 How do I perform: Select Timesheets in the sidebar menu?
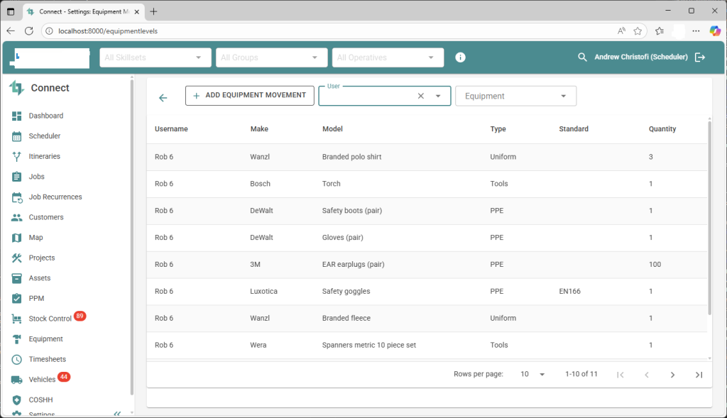48,359
